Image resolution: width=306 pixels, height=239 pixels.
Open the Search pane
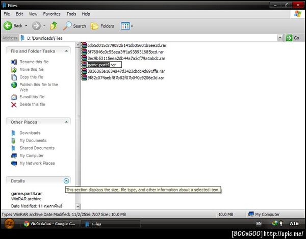pyautogui.click(x=74, y=25)
